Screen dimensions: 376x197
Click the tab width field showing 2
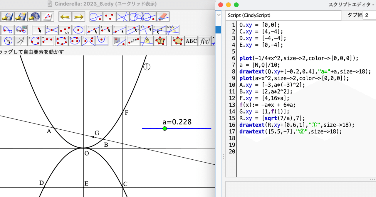point(369,15)
